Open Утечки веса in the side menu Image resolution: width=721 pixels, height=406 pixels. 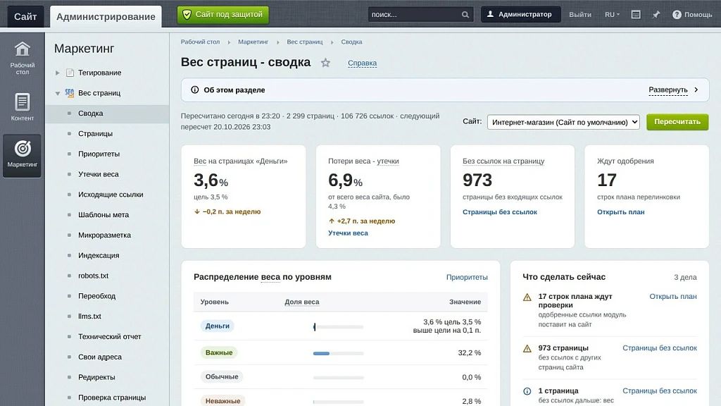99,174
